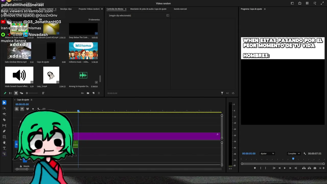Click the Lift button in Program monitor
This screenshot has height=184, width=327.
pyautogui.click(x=304, y=168)
